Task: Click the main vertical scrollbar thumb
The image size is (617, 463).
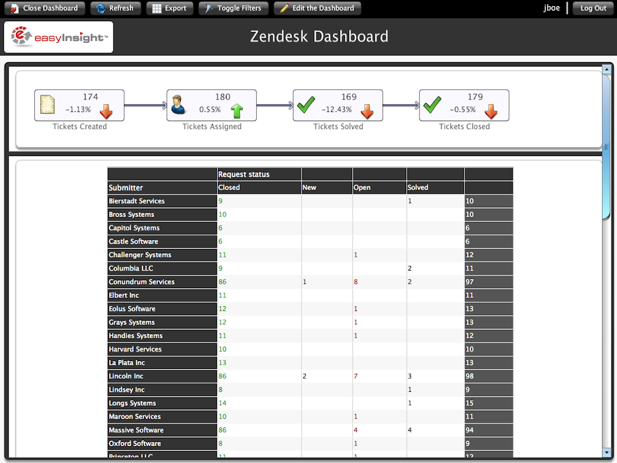Action: [607, 145]
